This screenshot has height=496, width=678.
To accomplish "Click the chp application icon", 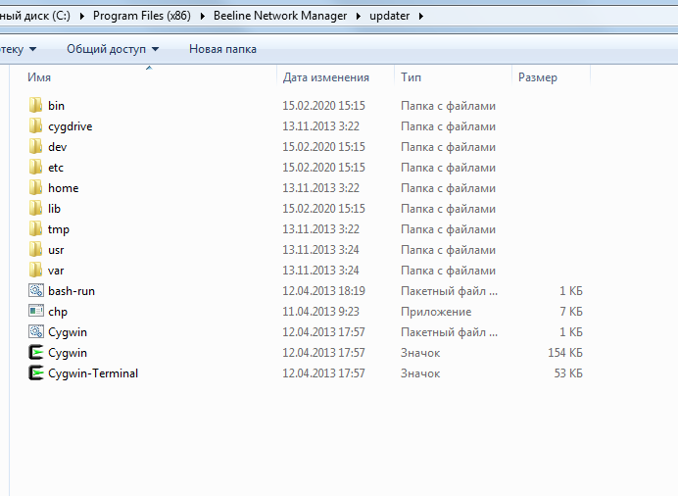I will [x=36, y=311].
